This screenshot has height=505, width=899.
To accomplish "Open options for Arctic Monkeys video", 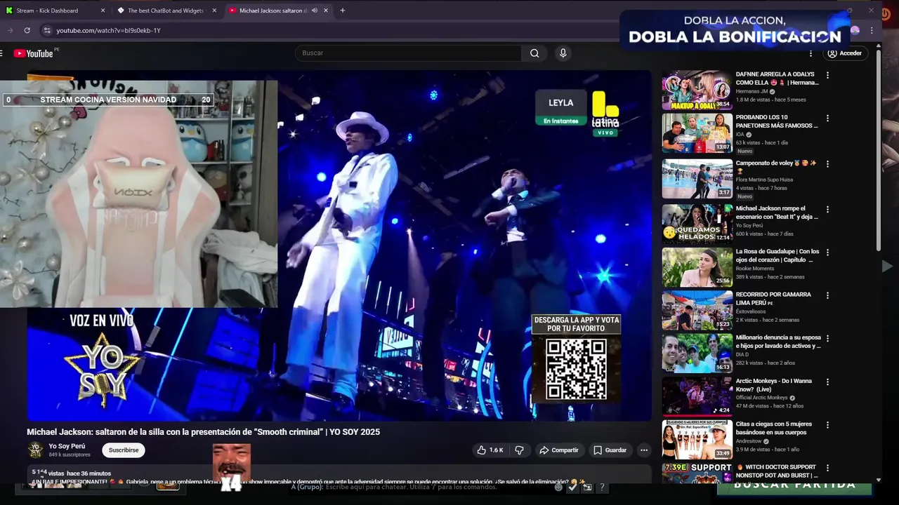I will pos(827,382).
